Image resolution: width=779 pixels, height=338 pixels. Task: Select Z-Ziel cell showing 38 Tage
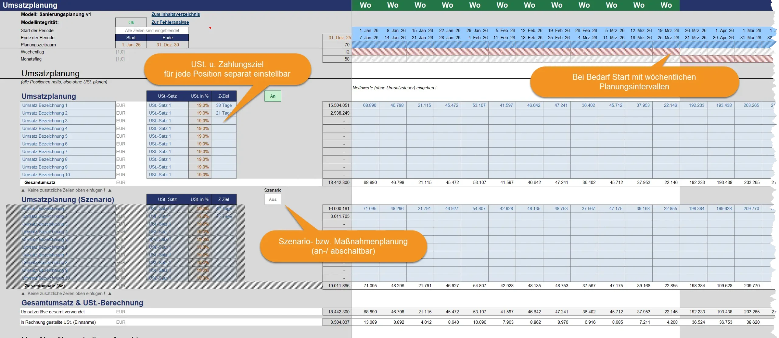224,105
